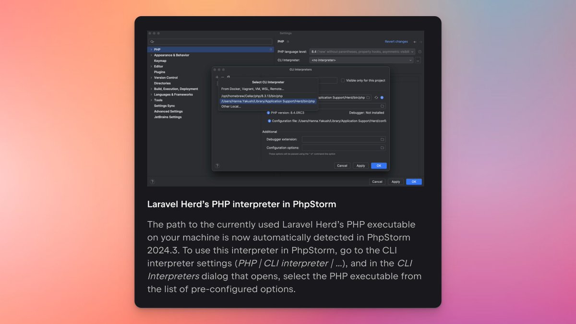Open help in Settings window
Viewport: 576px width, 324px height.
(x=153, y=181)
